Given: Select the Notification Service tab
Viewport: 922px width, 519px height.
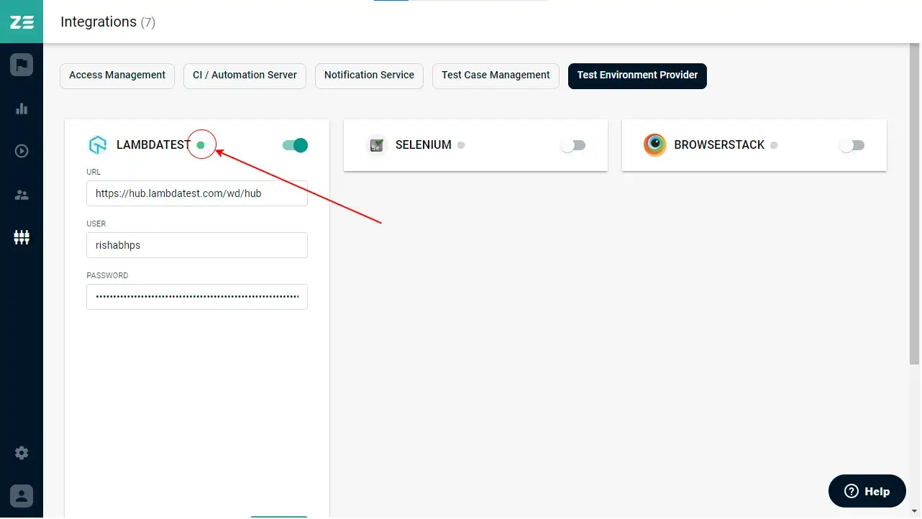Looking at the screenshot, I should pyautogui.click(x=369, y=75).
